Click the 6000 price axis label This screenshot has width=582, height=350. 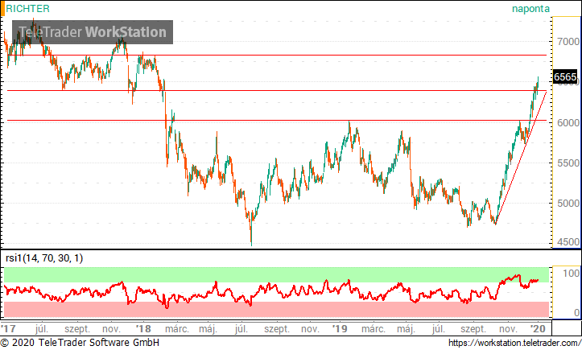(568, 122)
